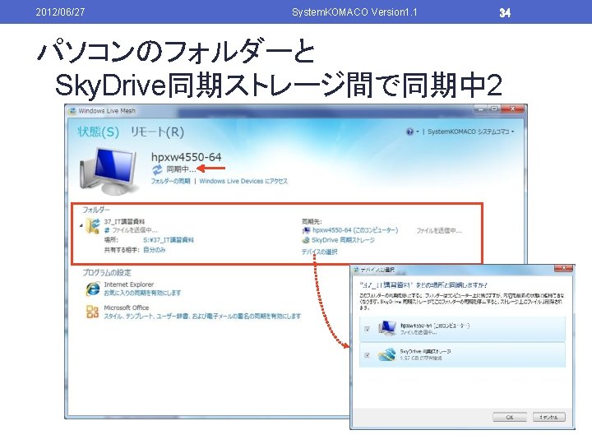Click the Microsoft Office program label

tap(127, 308)
